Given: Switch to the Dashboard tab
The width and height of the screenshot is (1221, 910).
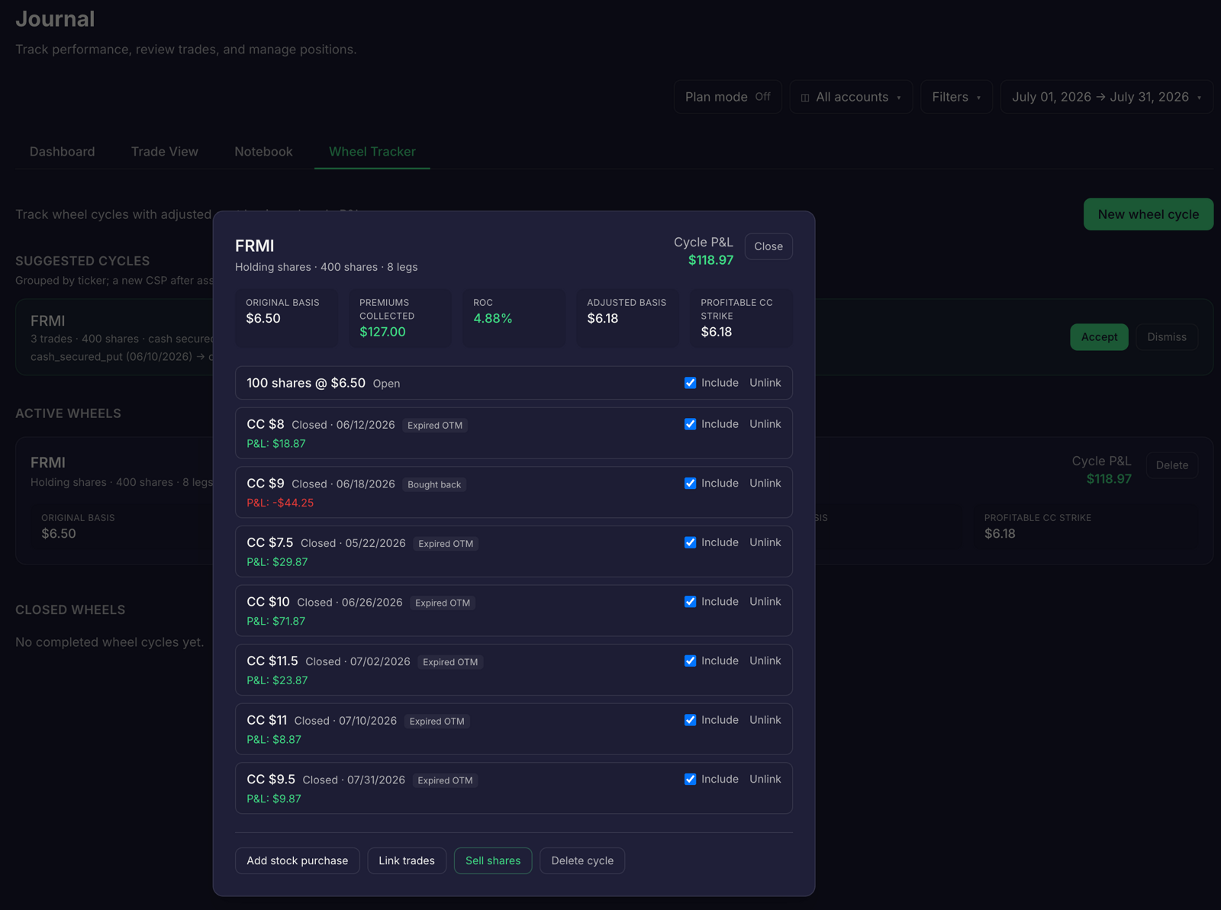Looking at the screenshot, I should (63, 152).
